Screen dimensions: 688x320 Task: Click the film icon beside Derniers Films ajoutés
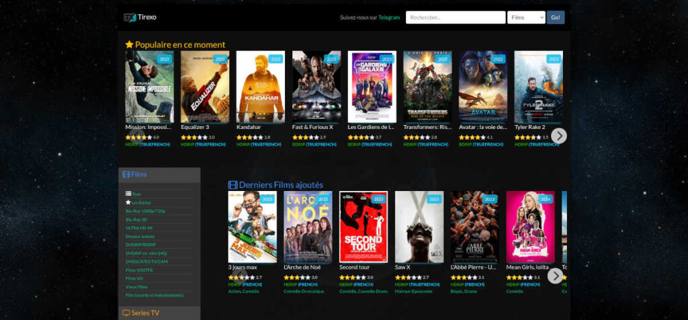coord(232,186)
